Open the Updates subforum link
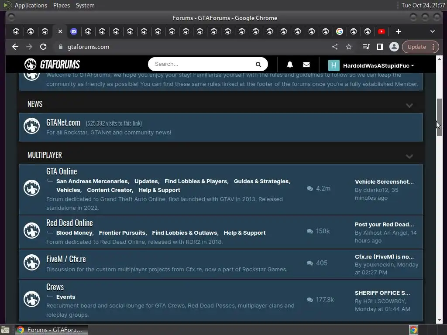 click(x=146, y=181)
